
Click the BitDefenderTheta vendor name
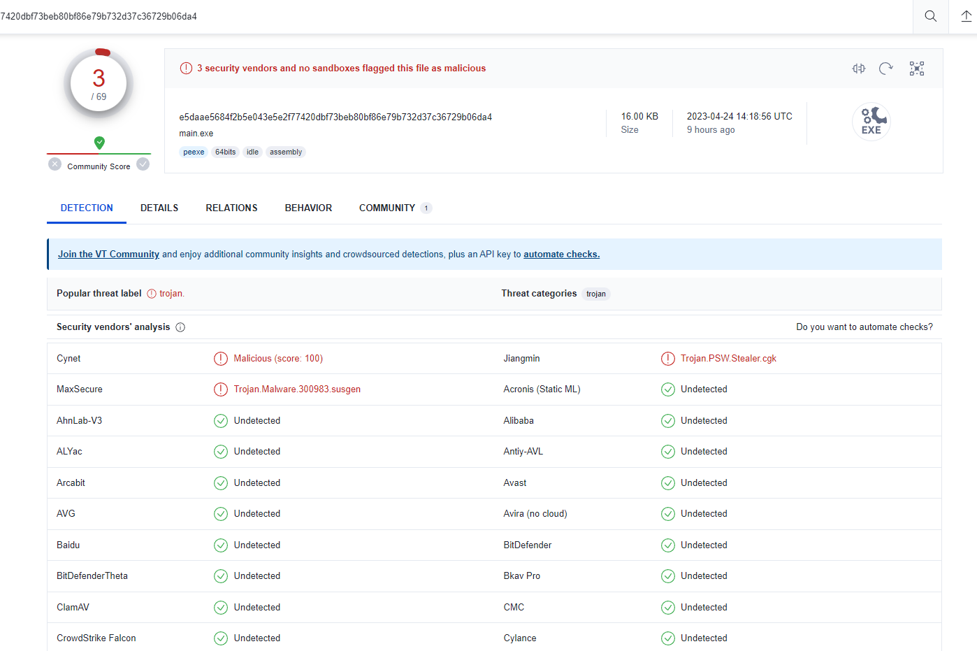pos(92,576)
